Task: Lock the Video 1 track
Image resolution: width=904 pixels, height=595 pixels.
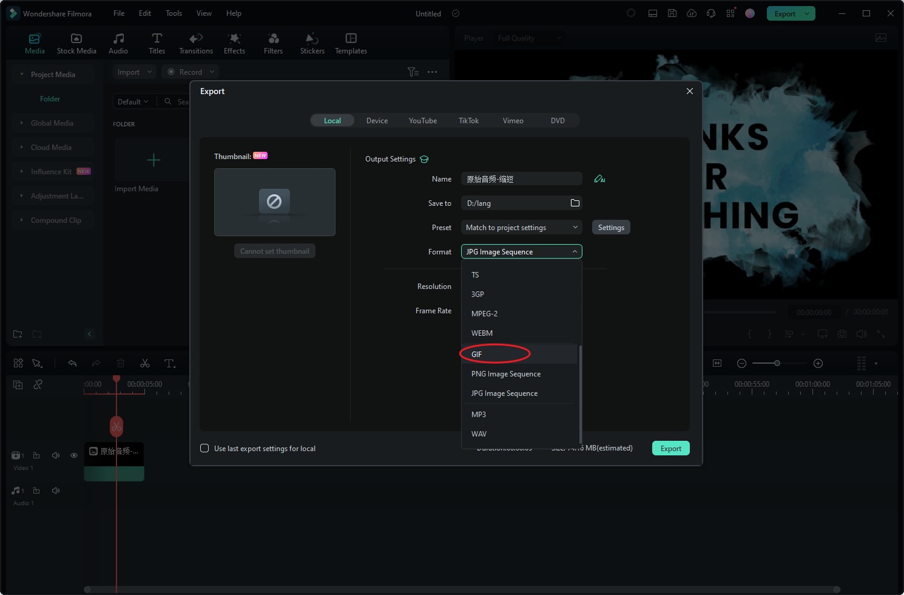Action: [x=36, y=455]
